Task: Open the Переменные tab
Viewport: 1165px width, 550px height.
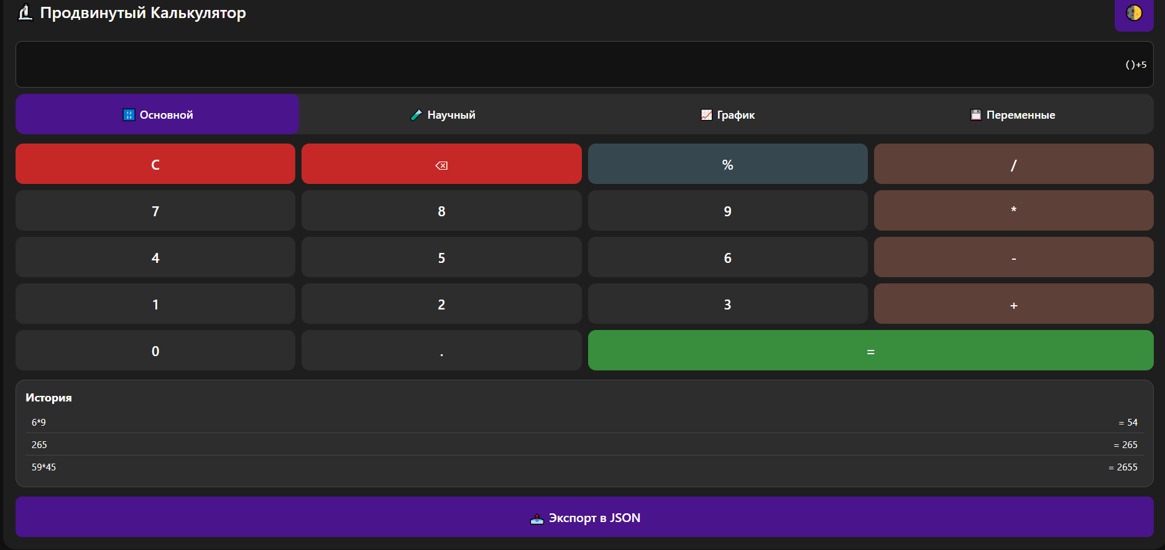Action: coord(1011,114)
